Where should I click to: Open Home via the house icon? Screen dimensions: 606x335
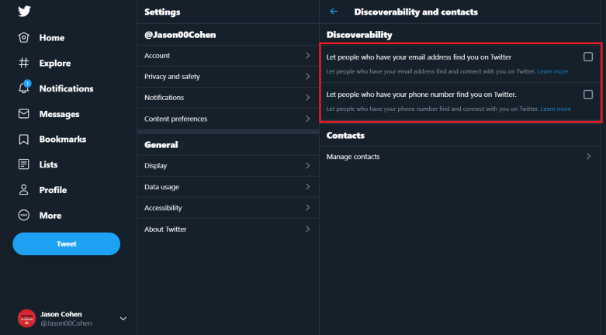click(x=23, y=37)
